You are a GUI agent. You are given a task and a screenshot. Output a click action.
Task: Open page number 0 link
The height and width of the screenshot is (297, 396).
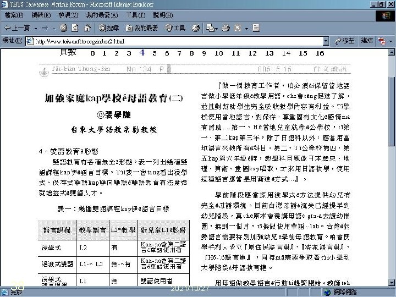[x=93, y=53]
